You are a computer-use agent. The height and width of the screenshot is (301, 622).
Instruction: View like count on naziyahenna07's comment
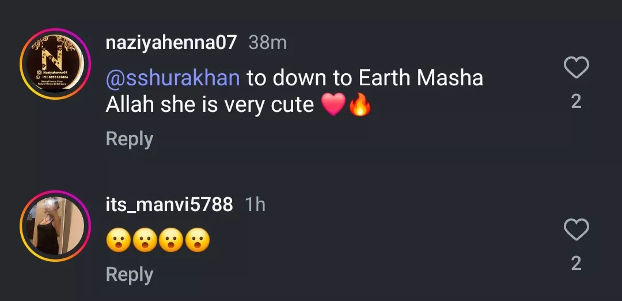[x=576, y=101]
